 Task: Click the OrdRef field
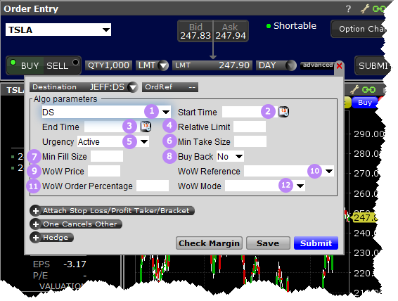pos(170,87)
